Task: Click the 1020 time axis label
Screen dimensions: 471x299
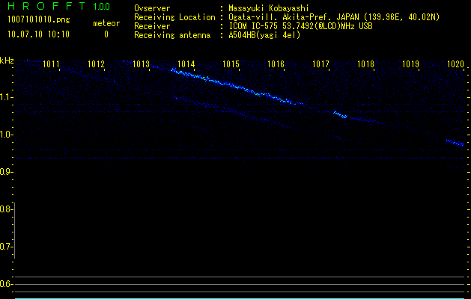Action: pyautogui.click(x=456, y=64)
